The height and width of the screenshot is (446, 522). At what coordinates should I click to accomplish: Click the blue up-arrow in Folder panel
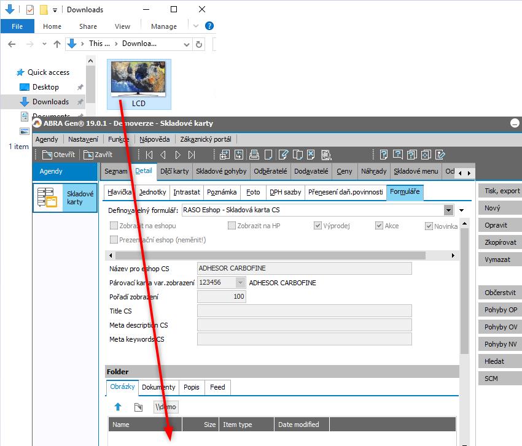(x=118, y=407)
